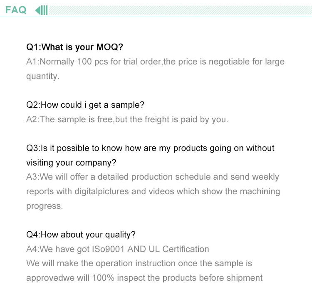Click the line about 100% inspecting products
The height and width of the screenshot is (304, 312).
click(144, 278)
